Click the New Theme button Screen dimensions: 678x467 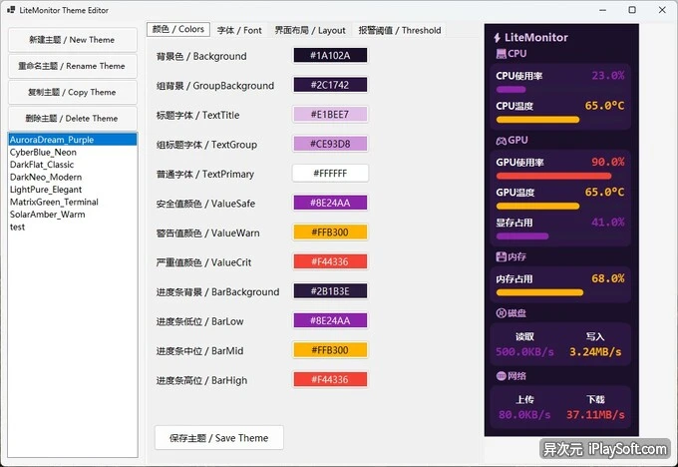(x=73, y=40)
